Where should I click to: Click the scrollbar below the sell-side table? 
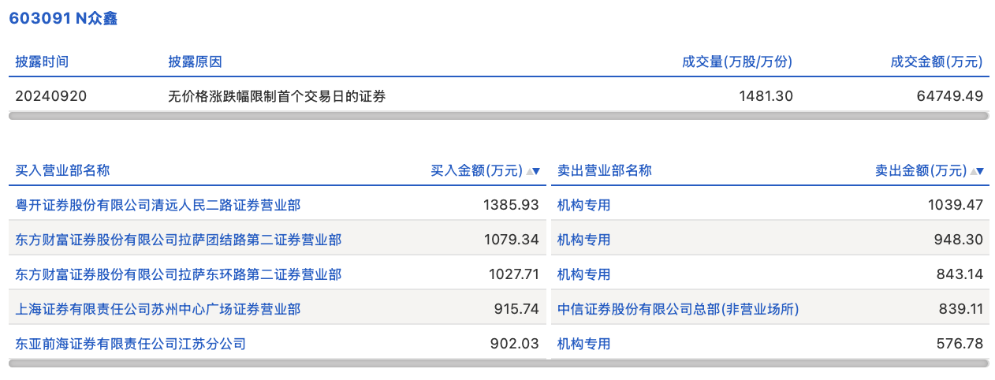point(770,363)
